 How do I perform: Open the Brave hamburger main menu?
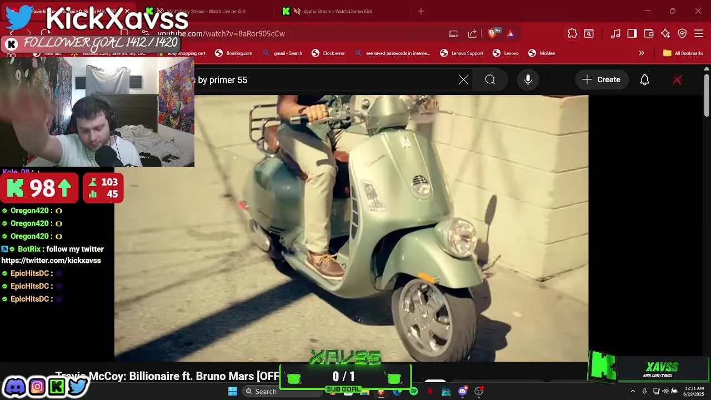(699, 34)
